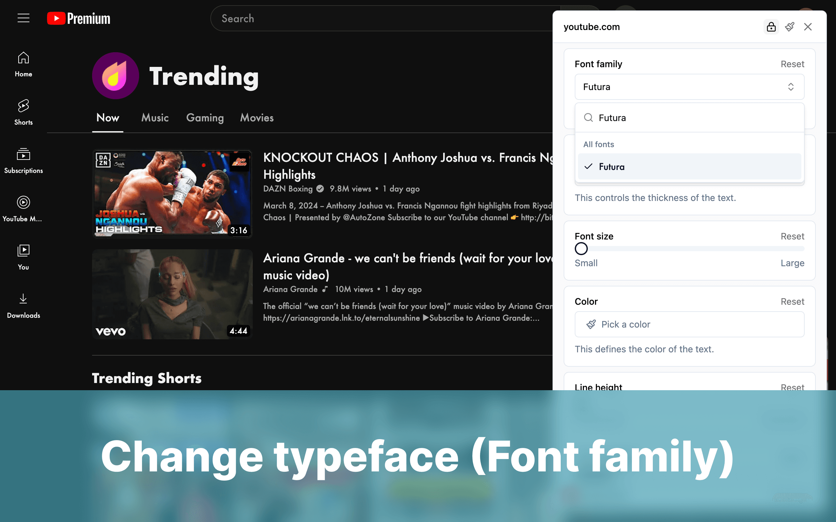Open the Movies tab
The width and height of the screenshot is (836, 522).
coord(256,118)
